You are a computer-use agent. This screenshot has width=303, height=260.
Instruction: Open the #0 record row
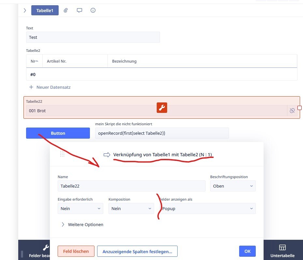(162, 74)
